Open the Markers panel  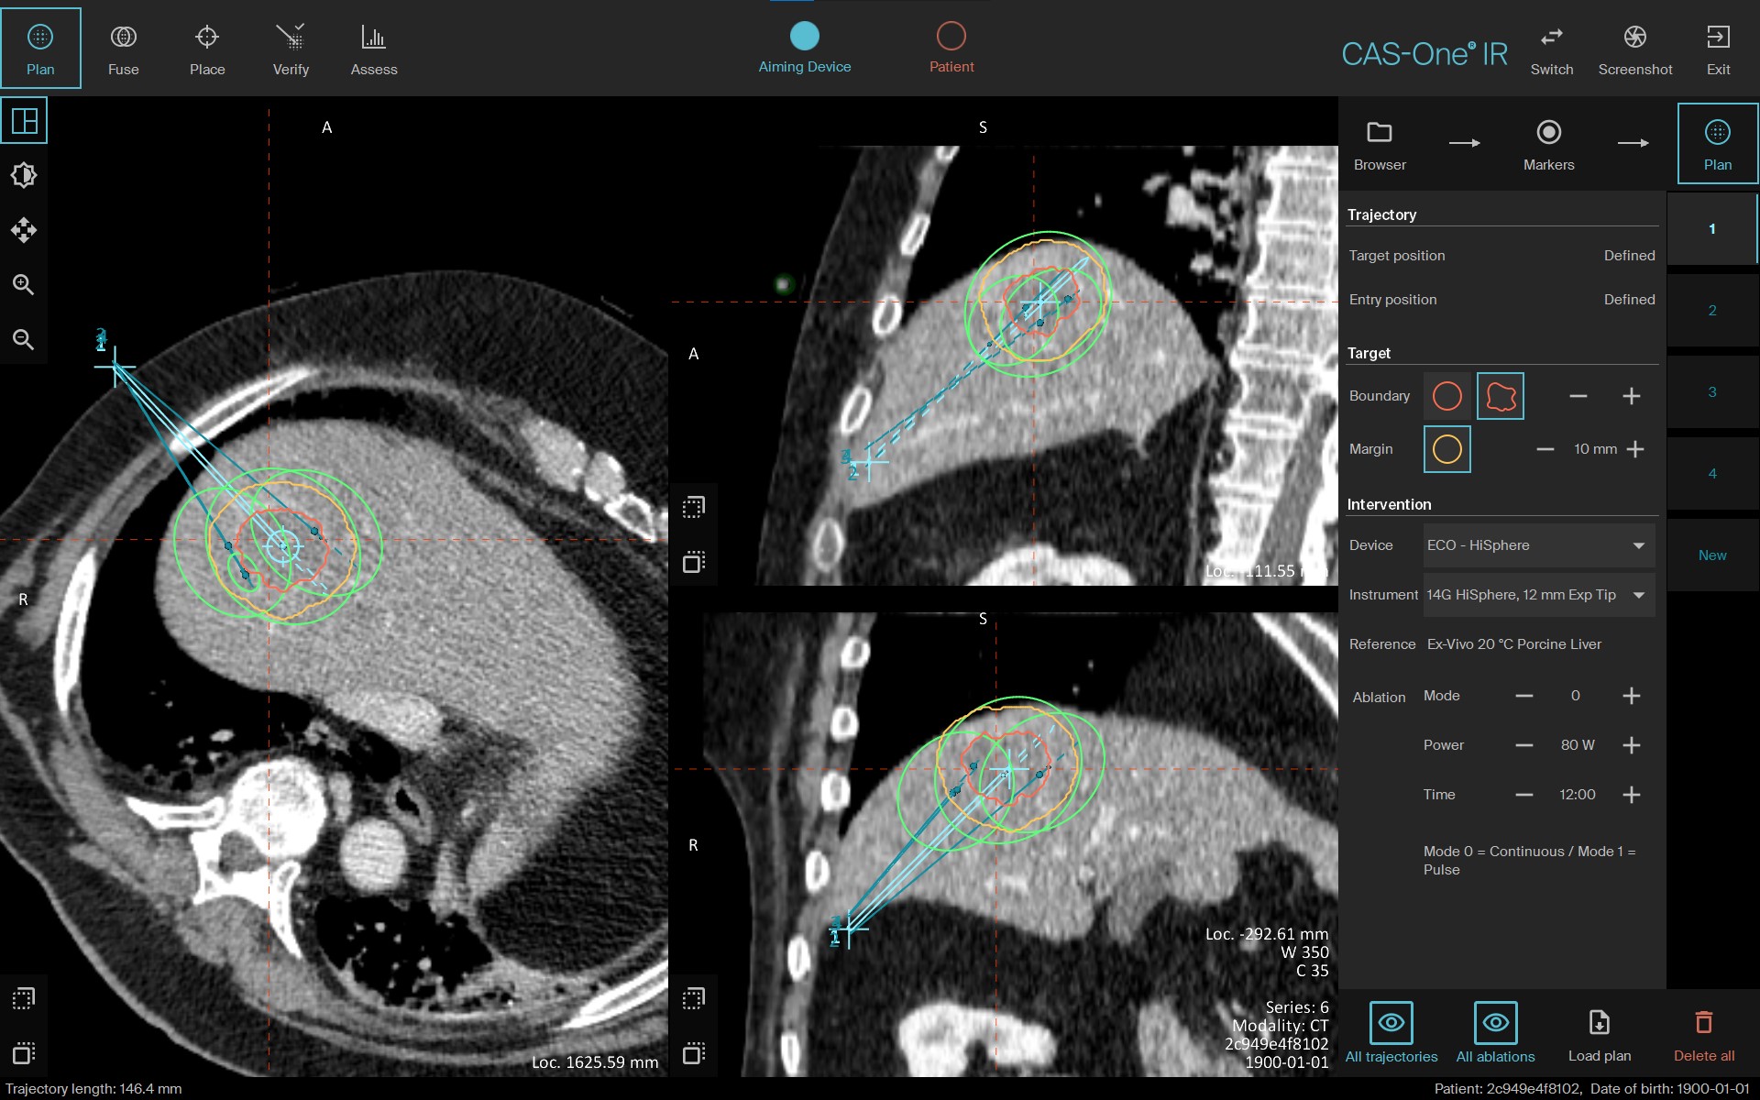click(x=1548, y=145)
